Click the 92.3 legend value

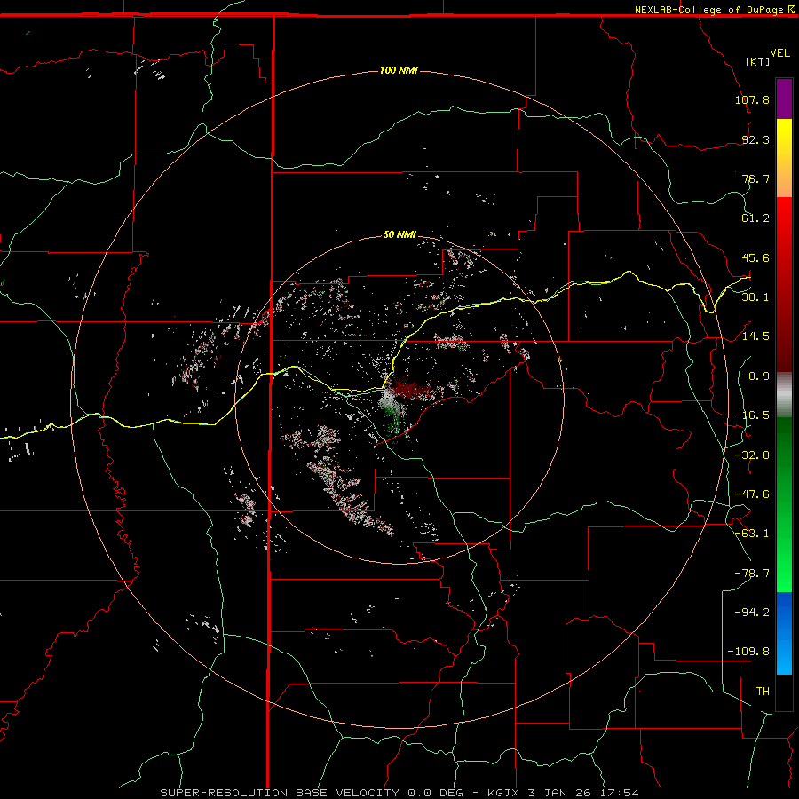pyautogui.click(x=755, y=139)
